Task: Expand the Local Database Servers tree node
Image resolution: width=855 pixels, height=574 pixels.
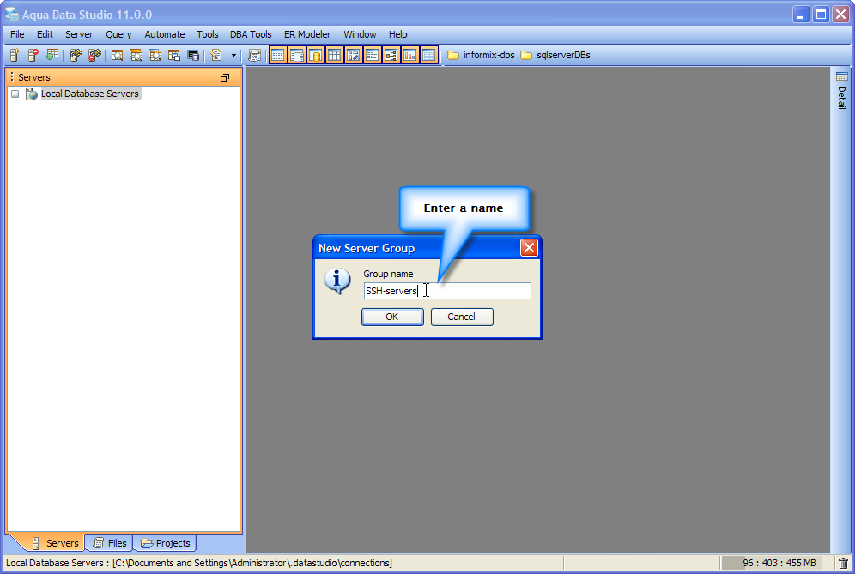Action: [x=15, y=94]
